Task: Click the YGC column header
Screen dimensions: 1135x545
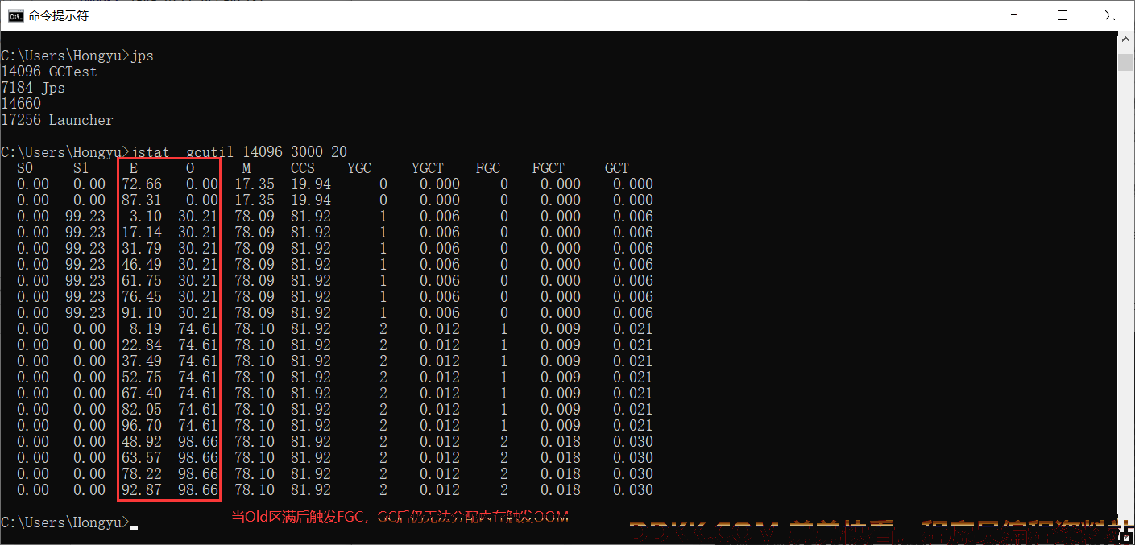Action: coord(359,168)
